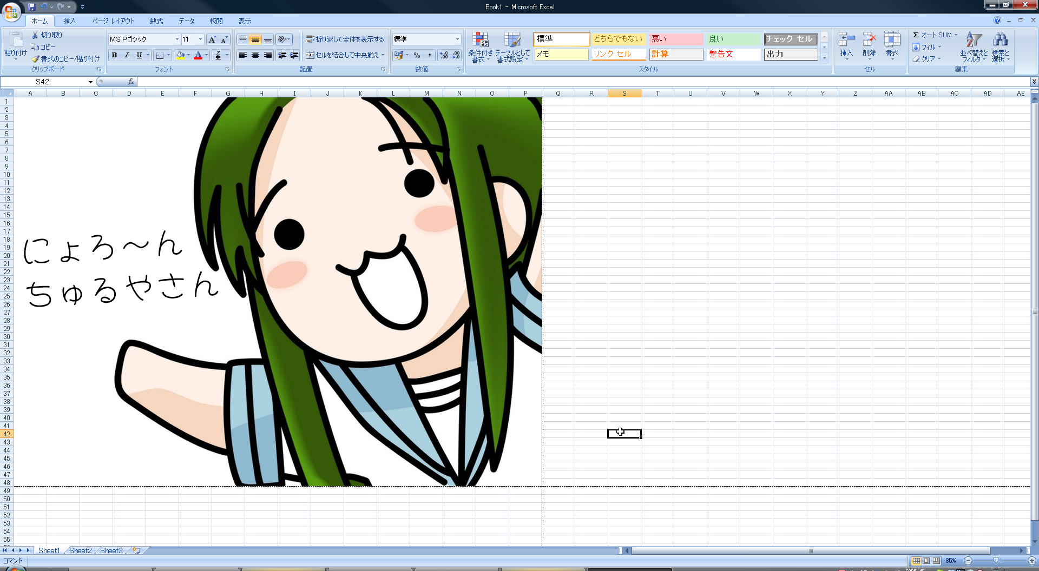
Task: Apply percent style
Action: pos(417,55)
